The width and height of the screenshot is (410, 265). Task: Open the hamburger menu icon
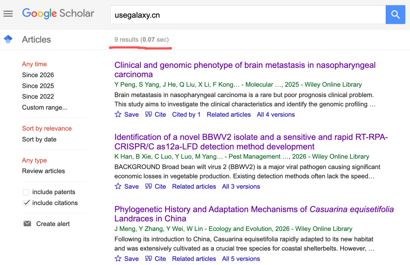[8, 14]
